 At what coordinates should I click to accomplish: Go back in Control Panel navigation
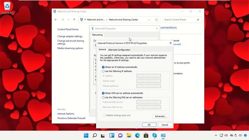(x=56, y=20)
